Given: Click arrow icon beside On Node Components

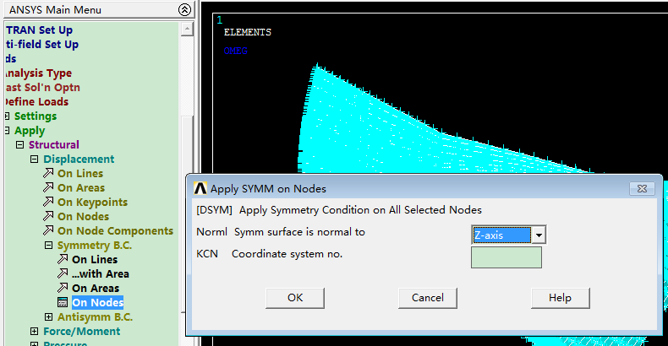Looking at the screenshot, I should point(48,230).
